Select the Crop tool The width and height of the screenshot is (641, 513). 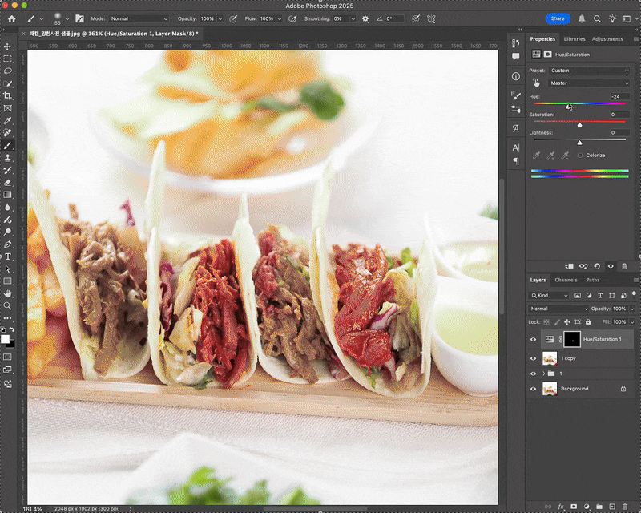7,96
